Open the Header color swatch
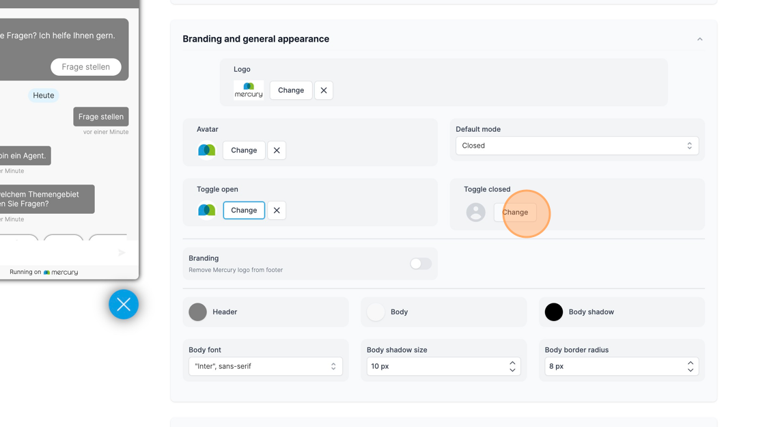 [x=198, y=312]
